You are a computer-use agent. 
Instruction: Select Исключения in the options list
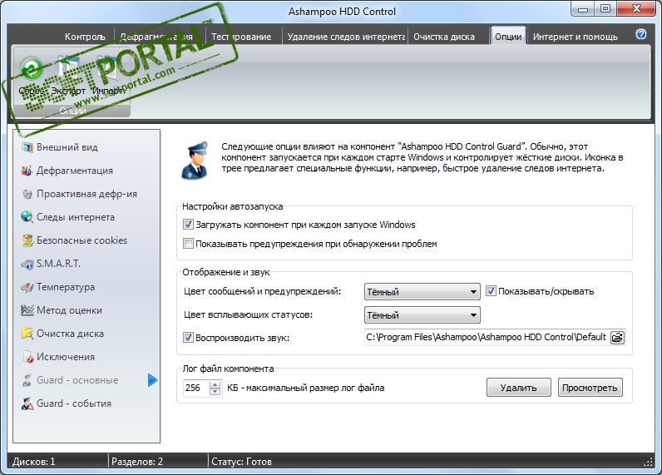(x=66, y=357)
